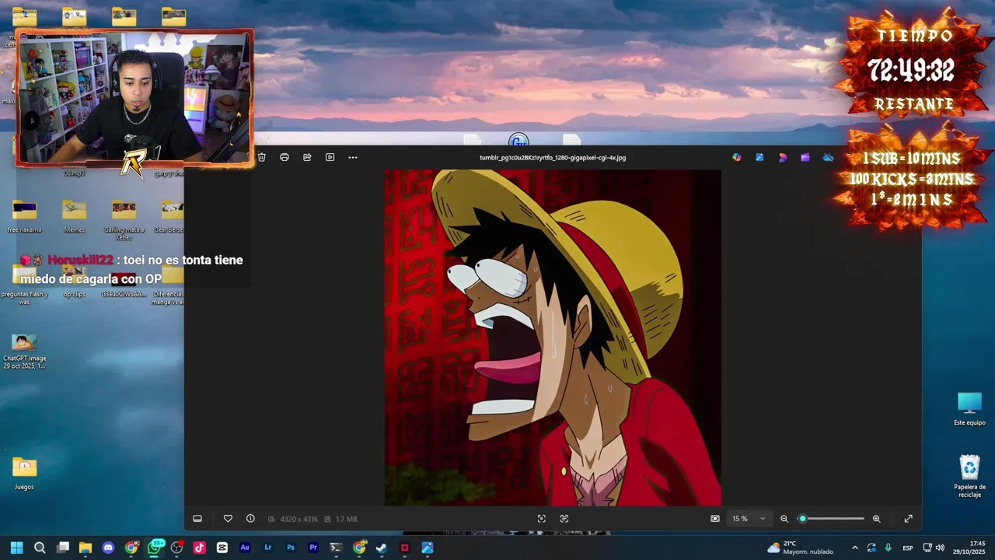Select the free nakama desktop item
The width and height of the screenshot is (995, 560).
[x=24, y=216]
